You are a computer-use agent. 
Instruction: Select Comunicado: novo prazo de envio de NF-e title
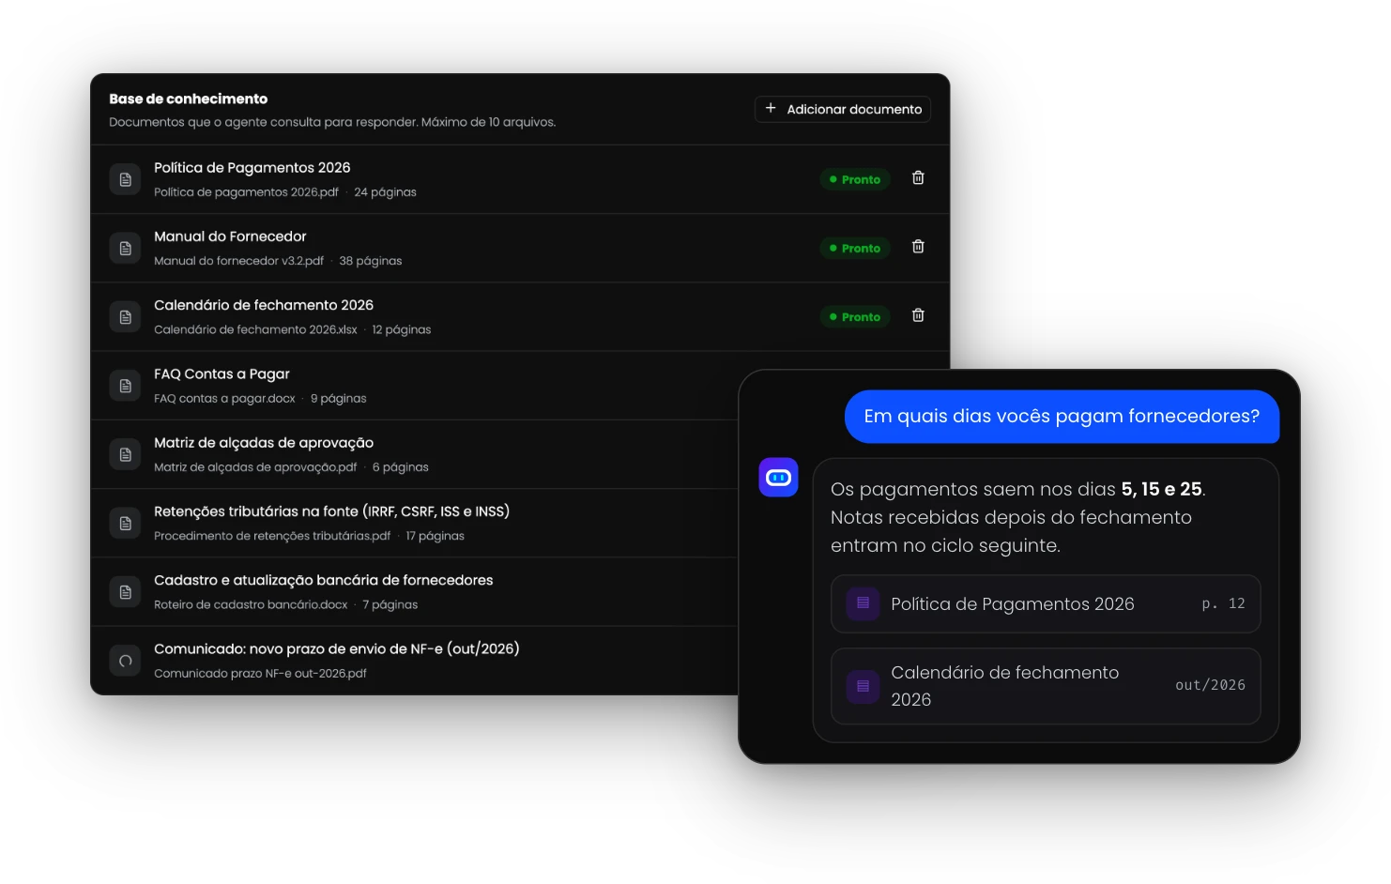click(x=336, y=648)
